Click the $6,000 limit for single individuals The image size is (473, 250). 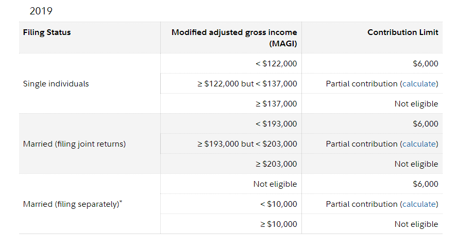(x=425, y=64)
